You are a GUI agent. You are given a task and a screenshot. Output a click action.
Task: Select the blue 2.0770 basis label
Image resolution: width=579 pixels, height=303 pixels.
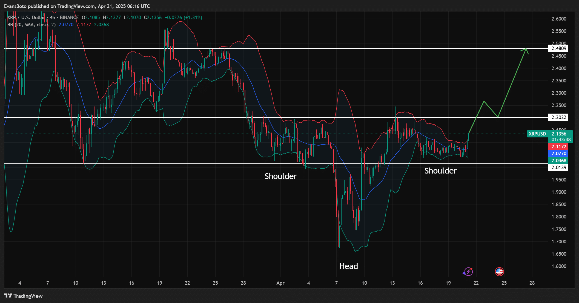click(558, 154)
